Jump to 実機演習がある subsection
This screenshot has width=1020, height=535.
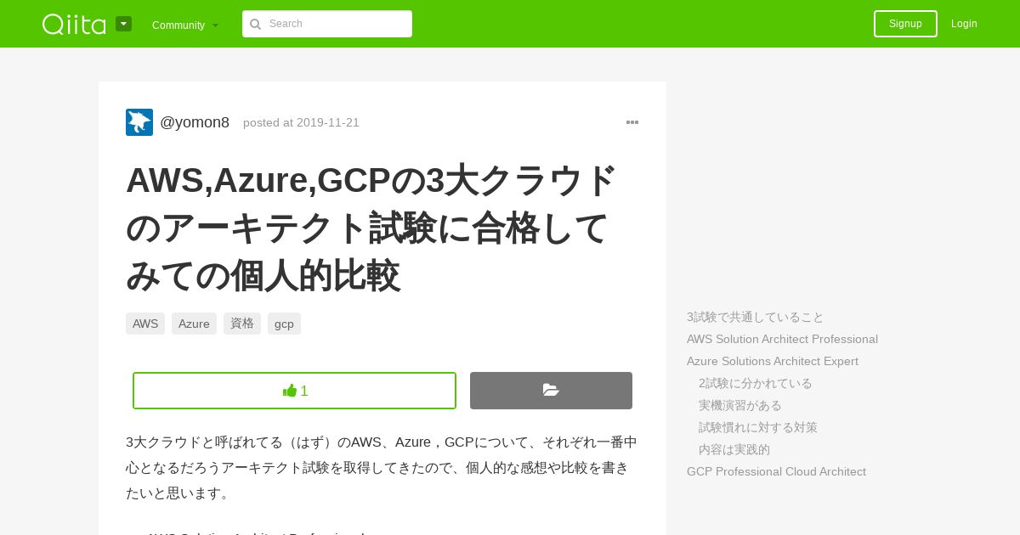(740, 405)
